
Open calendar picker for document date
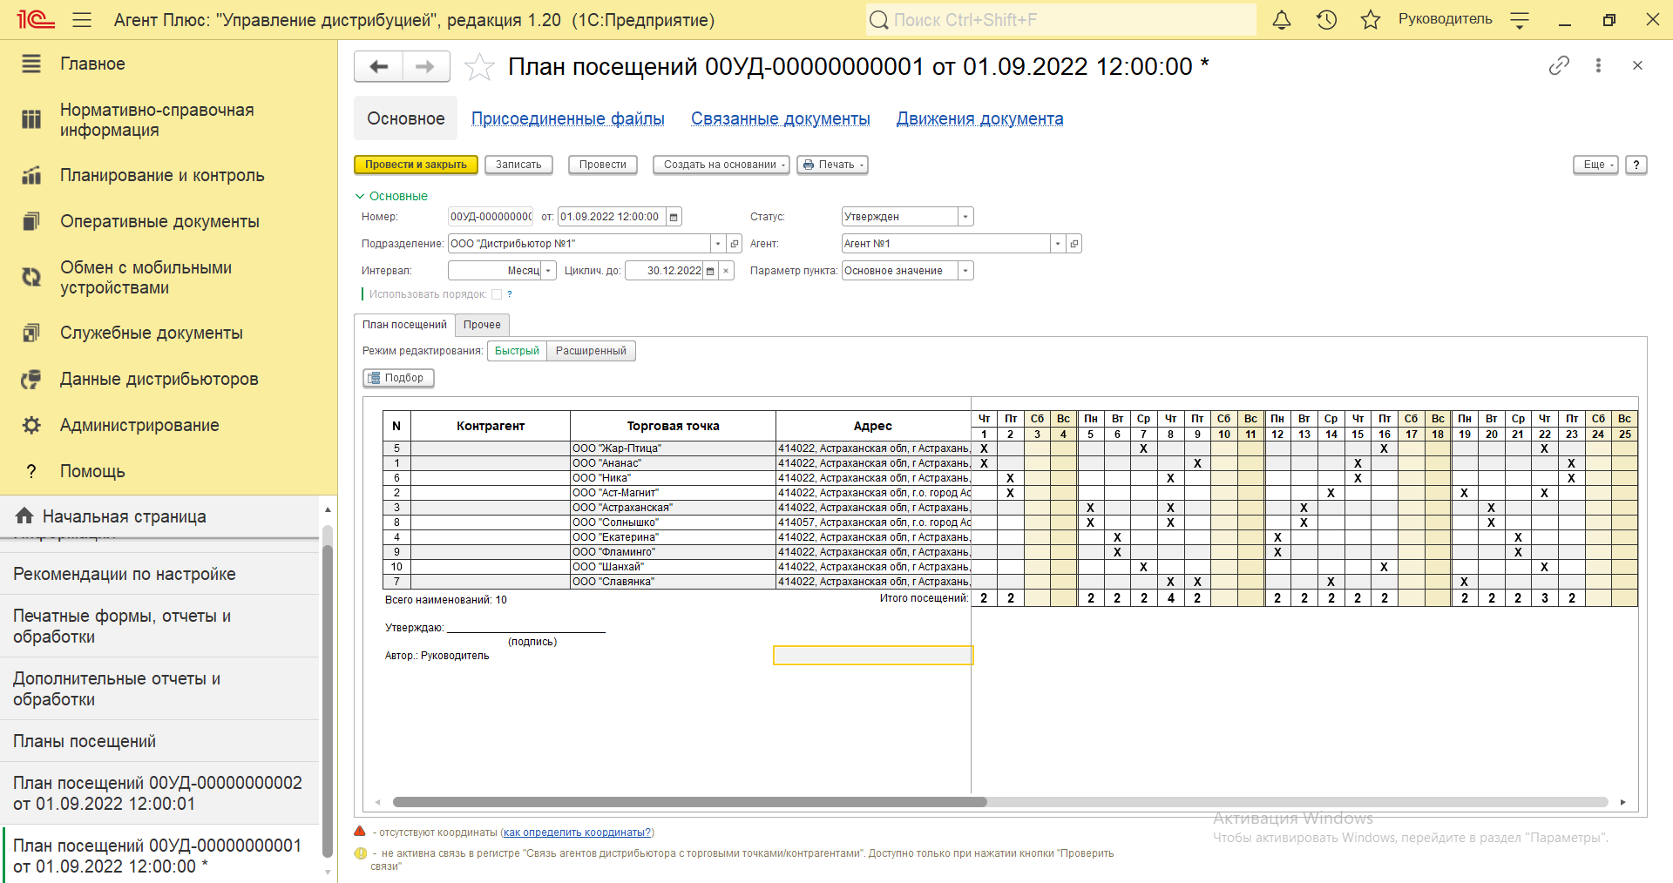click(674, 217)
